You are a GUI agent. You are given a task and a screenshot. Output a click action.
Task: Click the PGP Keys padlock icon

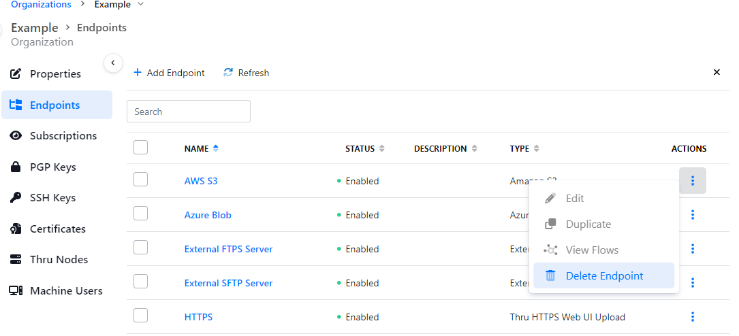coord(16,167)
